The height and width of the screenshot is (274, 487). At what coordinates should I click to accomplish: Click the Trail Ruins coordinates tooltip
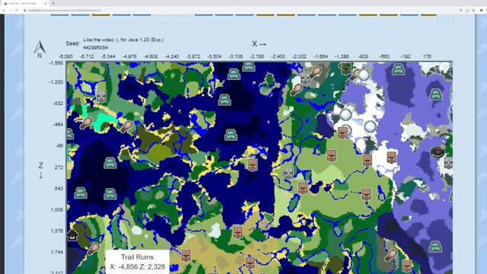137,262
